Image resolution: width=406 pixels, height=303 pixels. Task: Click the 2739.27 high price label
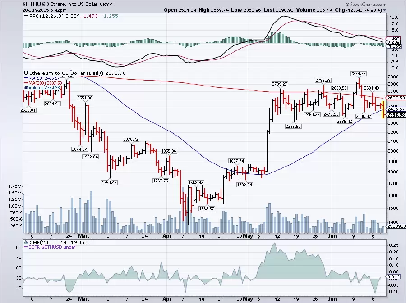pos(280,84)
